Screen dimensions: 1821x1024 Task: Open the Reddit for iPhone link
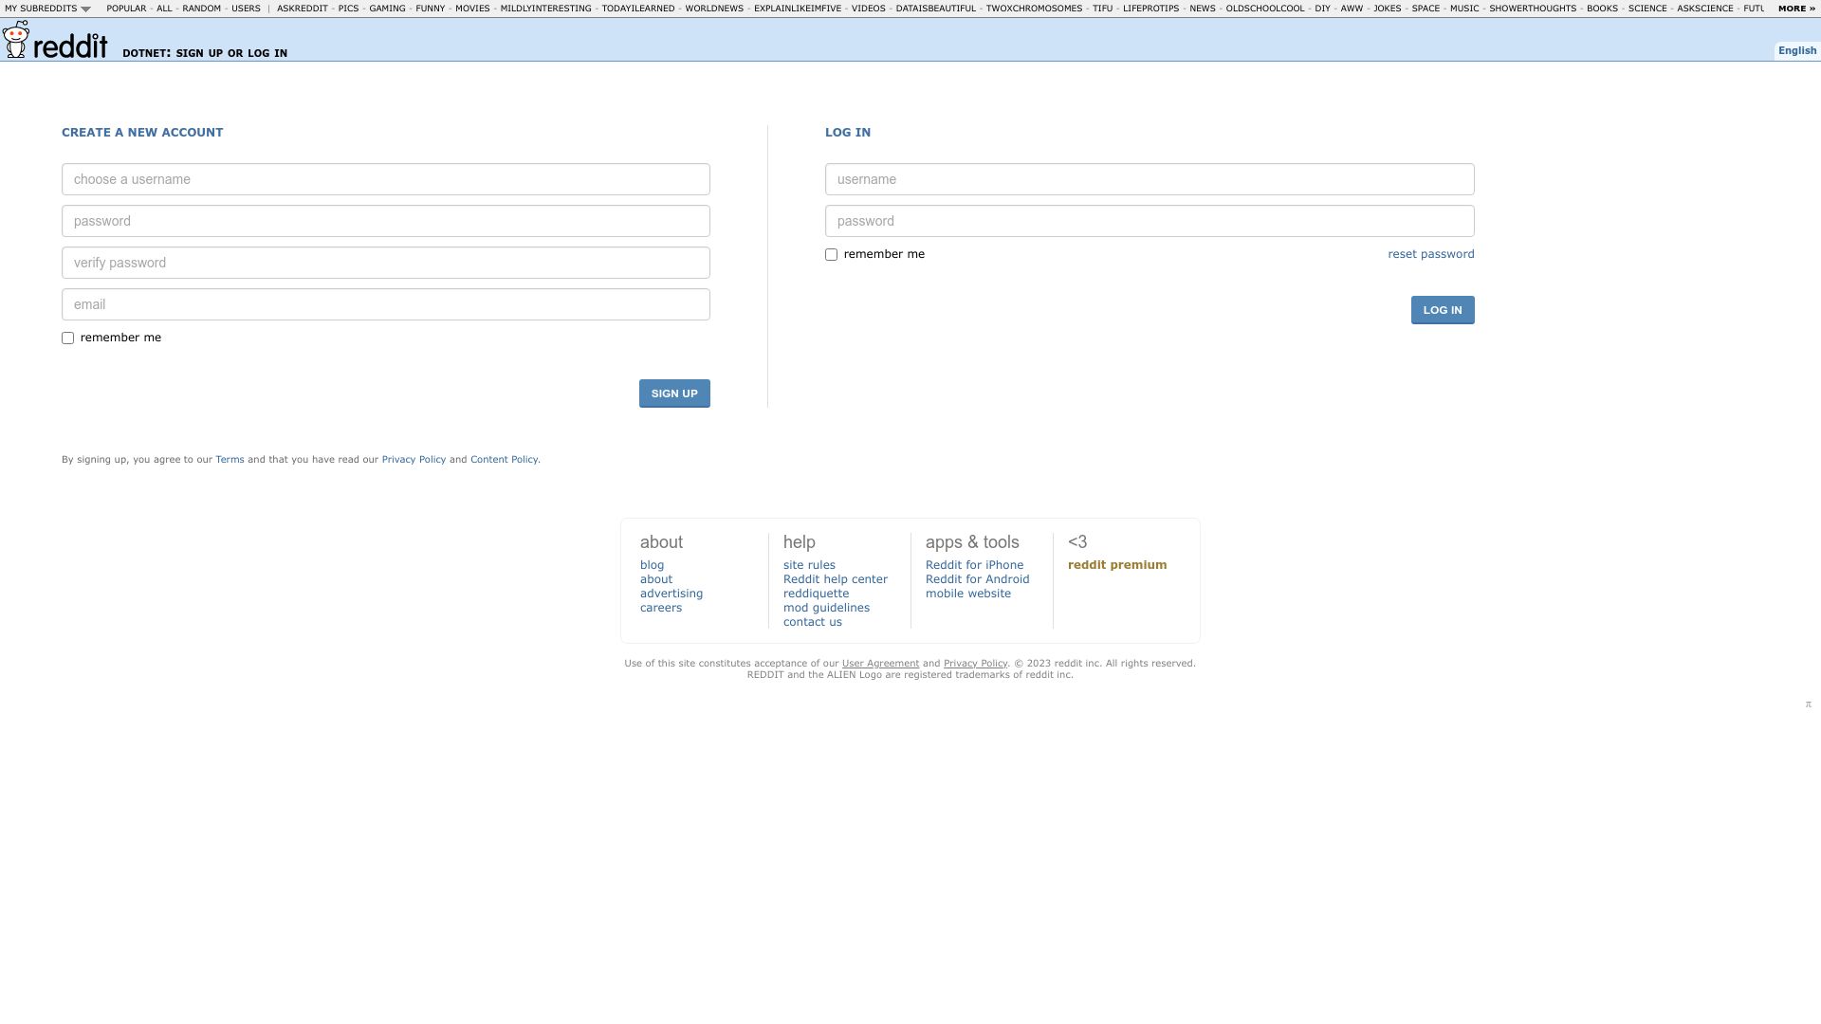point(974,565)
